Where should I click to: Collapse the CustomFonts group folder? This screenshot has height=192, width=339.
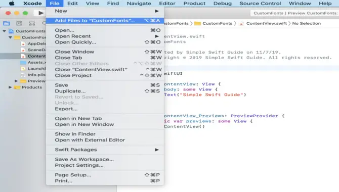pyautogui.click(x=10, y=37)
